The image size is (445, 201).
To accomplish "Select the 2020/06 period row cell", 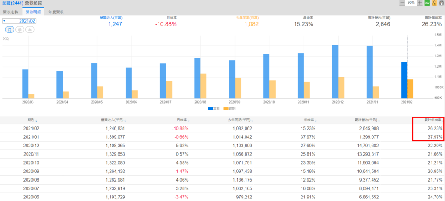I will pyautogui.click(x=31, y=198).
